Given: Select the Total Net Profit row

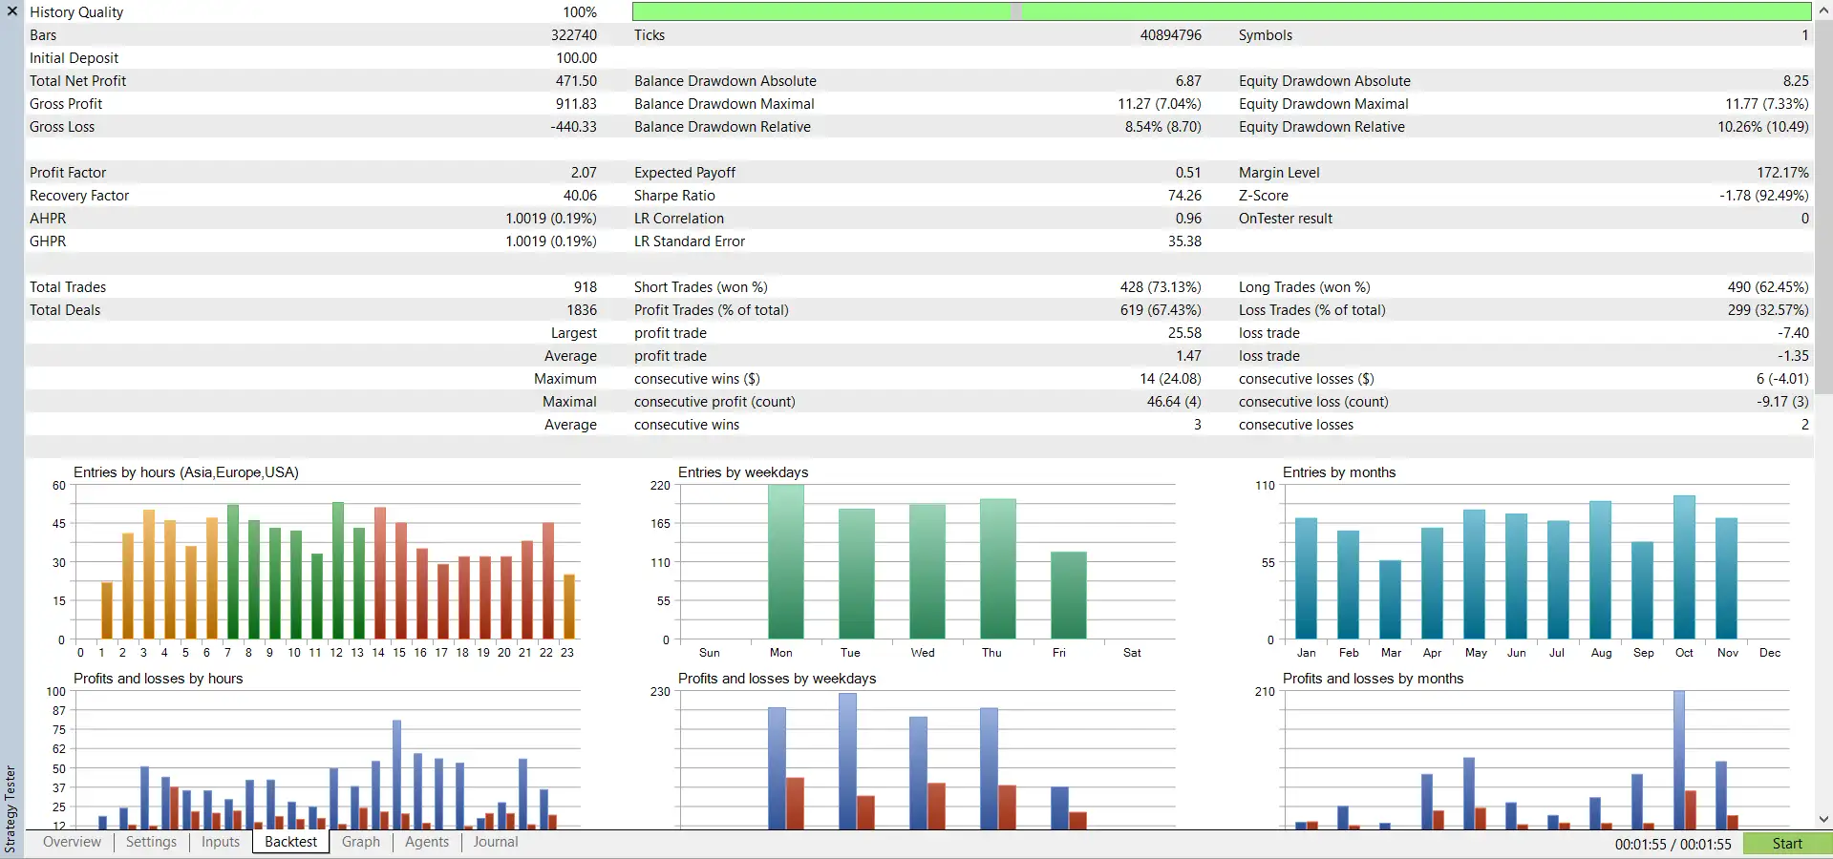Looking at the screenshot, I should coord(313,81).
